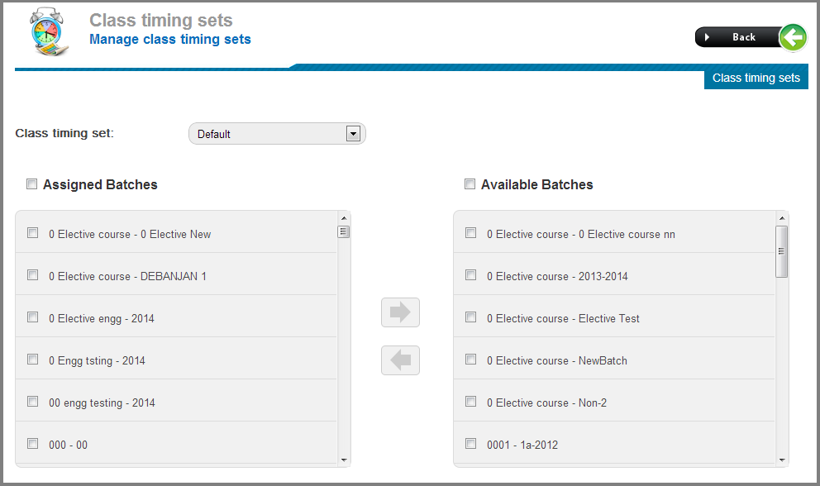Toggle the Assigned Batches select-all checkbox
The width and height of the screenshot is (820, 486).
[31, 184]
